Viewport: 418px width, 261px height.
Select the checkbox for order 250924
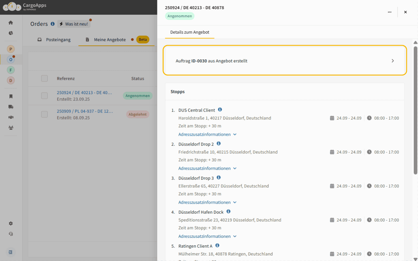coord(44,96)
